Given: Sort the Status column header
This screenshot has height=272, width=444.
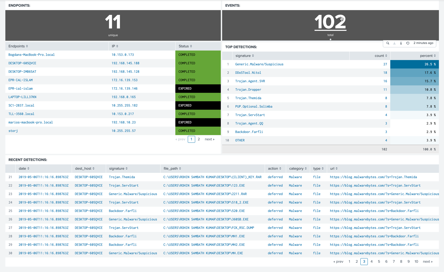Looking at the screenshot, I should [185, 46].
